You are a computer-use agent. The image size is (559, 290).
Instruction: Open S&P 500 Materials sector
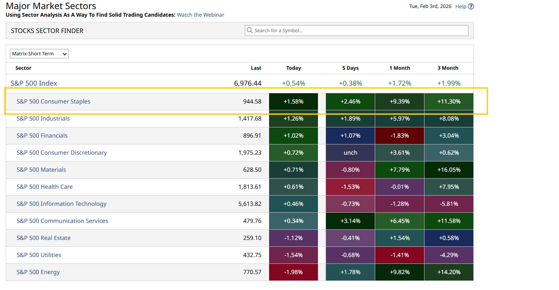[x=41, y=170]
